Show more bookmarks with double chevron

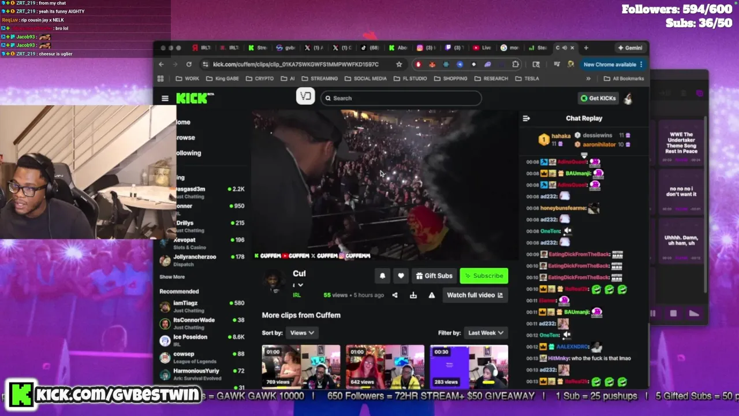(x=588, y=79)
